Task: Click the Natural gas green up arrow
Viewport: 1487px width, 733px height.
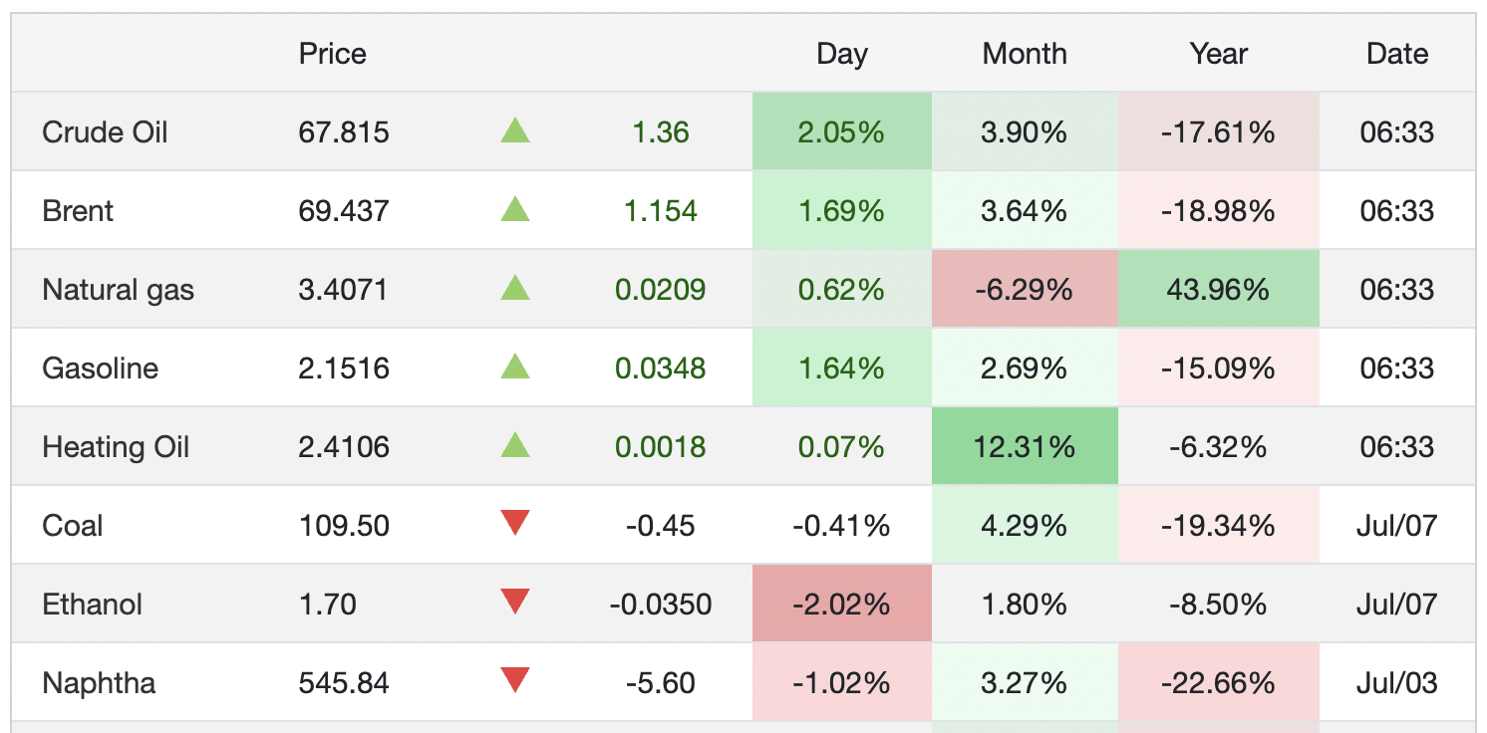Action: 515,288
